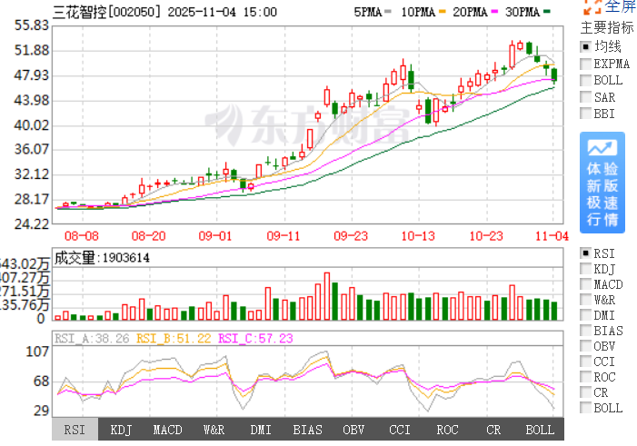The height and width of the screenshot is (446, 637).
Task: Switch to the CCI bottom tab
Action: pos(400,430)
